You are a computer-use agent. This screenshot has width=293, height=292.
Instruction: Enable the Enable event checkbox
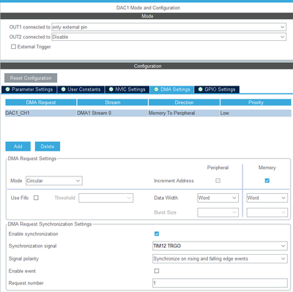coord(157,271)
